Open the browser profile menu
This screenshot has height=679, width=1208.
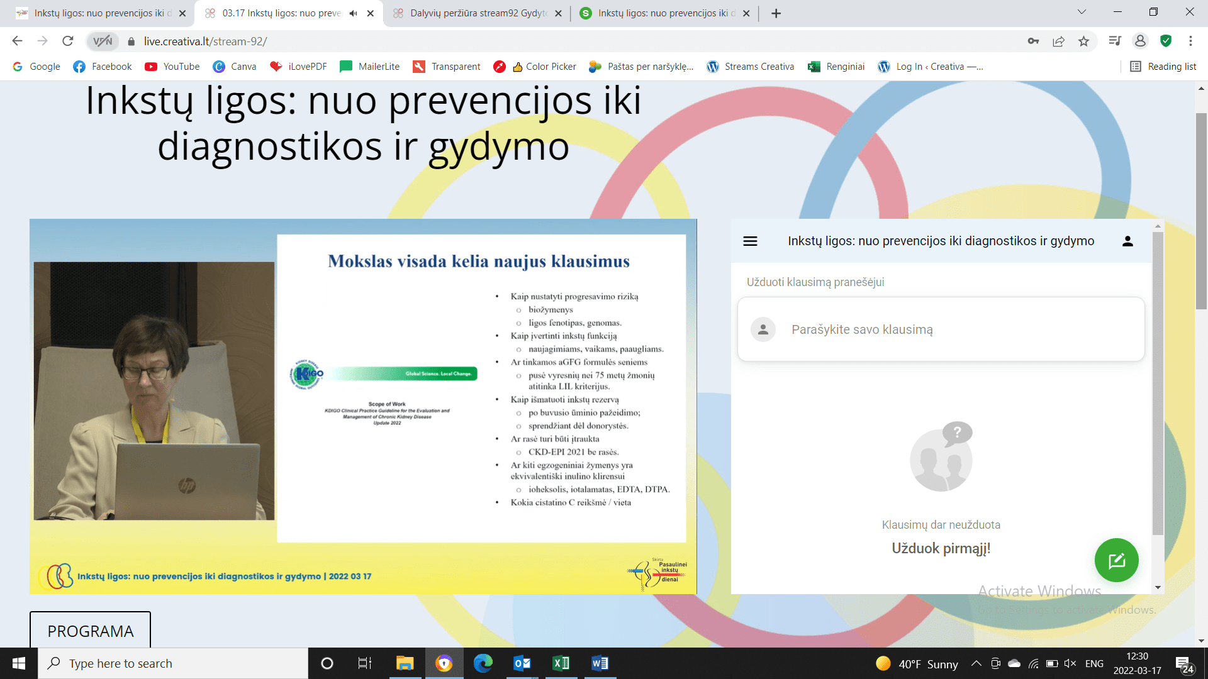coord(1140,41)
